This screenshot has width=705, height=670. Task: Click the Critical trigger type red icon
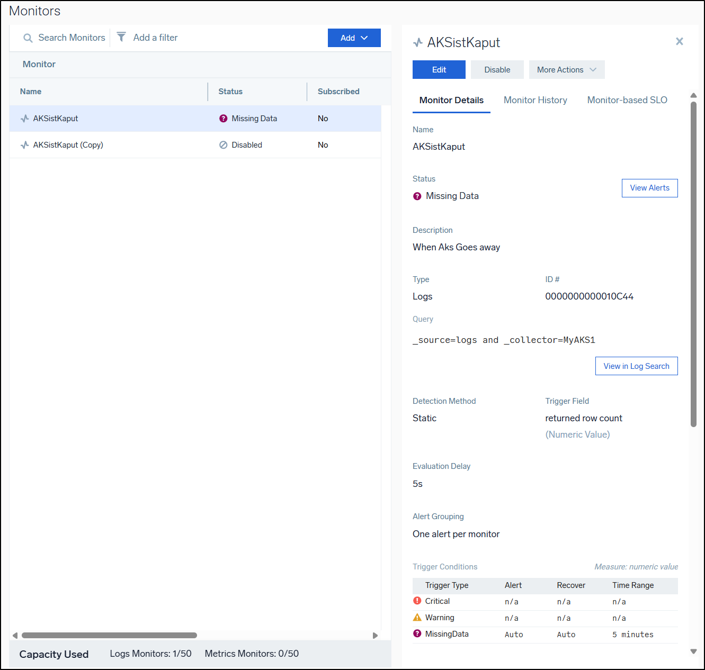click(417, 601)
